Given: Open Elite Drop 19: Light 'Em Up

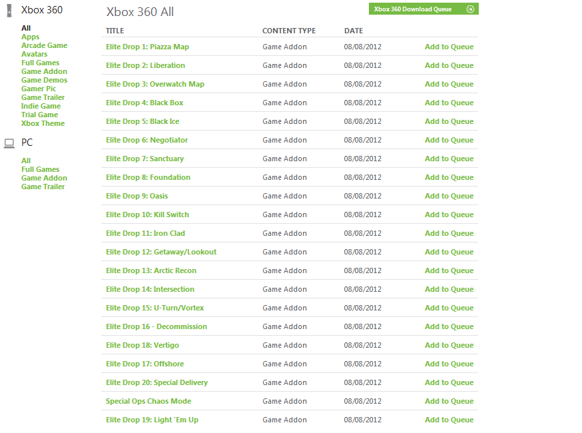Looking at the screenshot, I should (x=152, y=420).
